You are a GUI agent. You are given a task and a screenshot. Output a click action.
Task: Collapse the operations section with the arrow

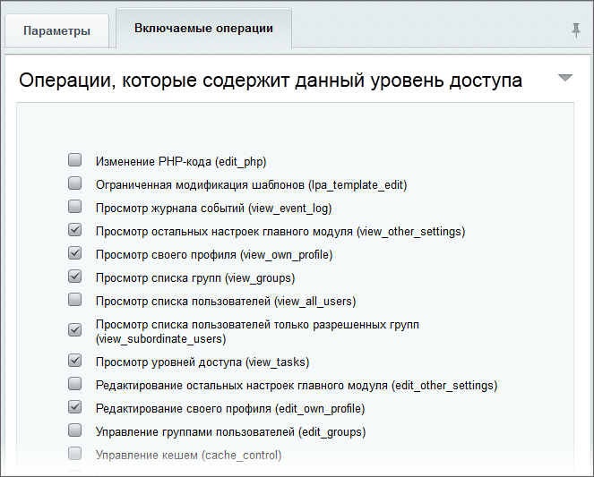coord(564,79)
